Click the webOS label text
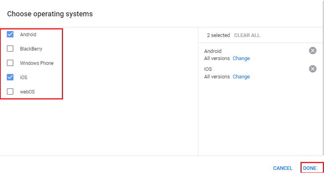The width and height of the screenshot is (324, 183). click(27, 92)
